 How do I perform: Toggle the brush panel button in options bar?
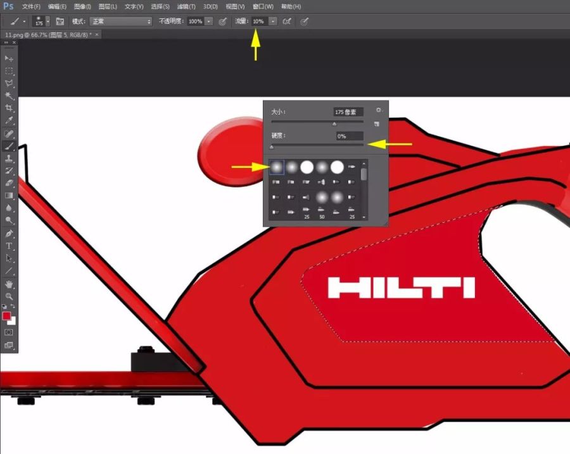pos(60,21)
